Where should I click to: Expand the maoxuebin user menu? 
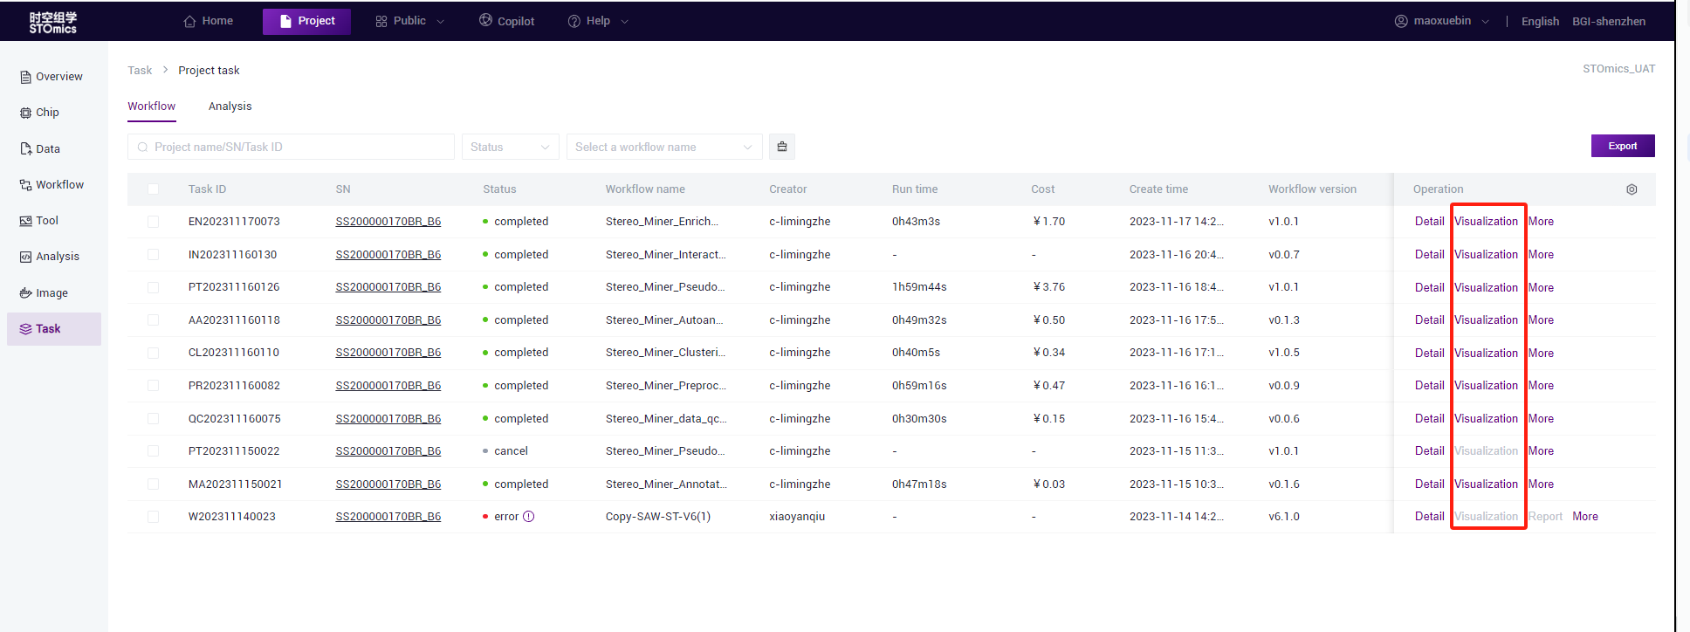coord(1441,21)
